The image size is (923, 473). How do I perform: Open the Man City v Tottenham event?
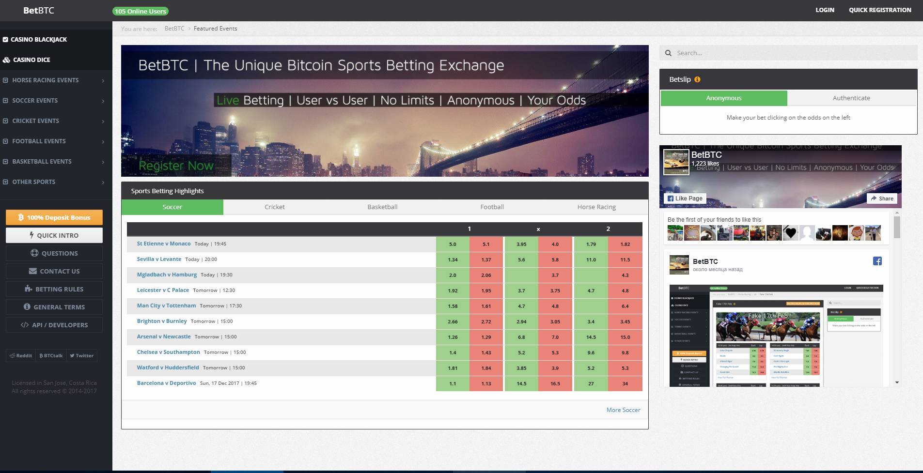(166, 305)
